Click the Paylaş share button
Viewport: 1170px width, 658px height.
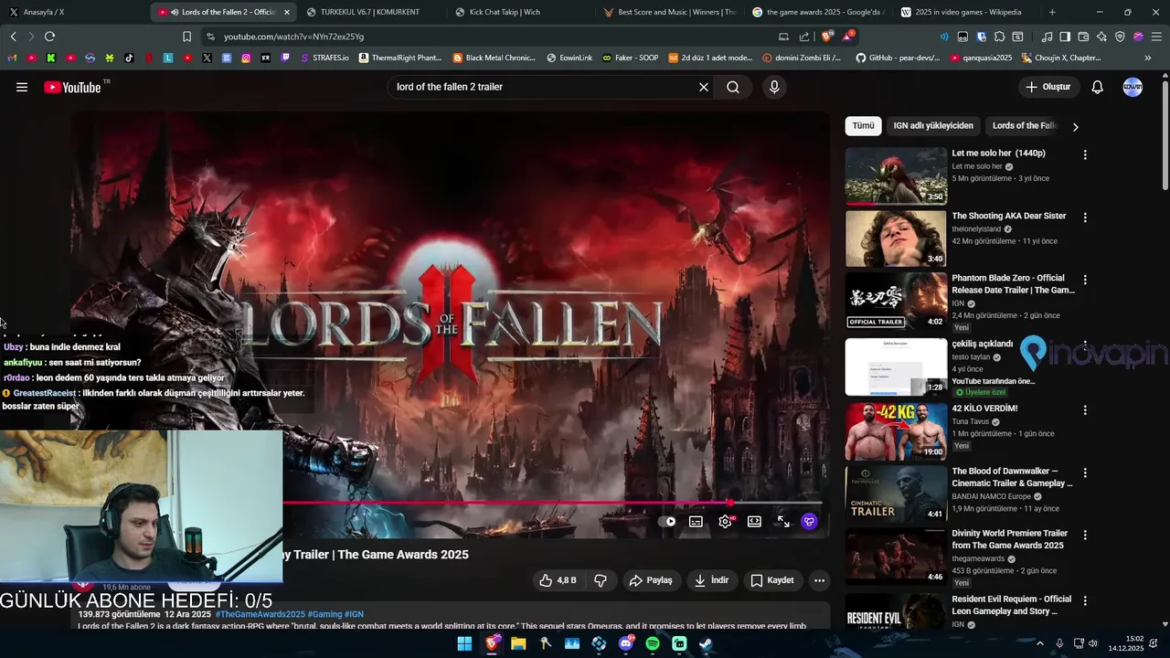click(x=651, y=580)
